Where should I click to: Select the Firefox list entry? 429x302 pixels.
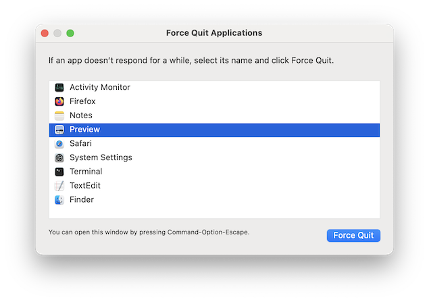(x=82, y=101)
